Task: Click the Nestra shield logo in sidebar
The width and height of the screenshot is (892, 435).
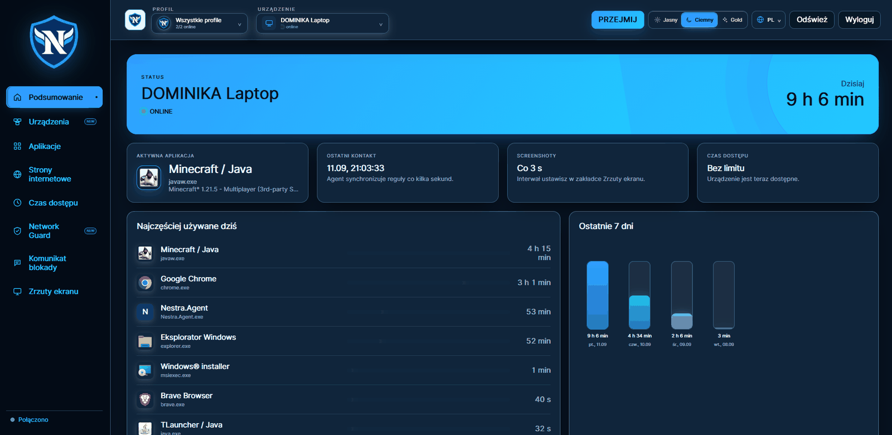Action: point(54,42)
